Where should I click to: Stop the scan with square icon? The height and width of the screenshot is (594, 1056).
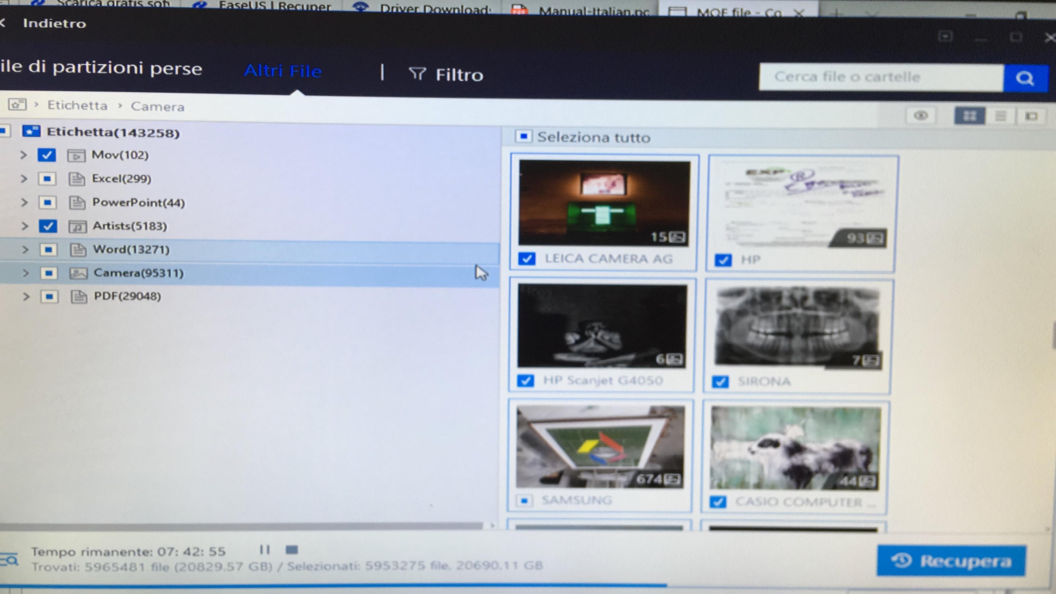(291, 549)
